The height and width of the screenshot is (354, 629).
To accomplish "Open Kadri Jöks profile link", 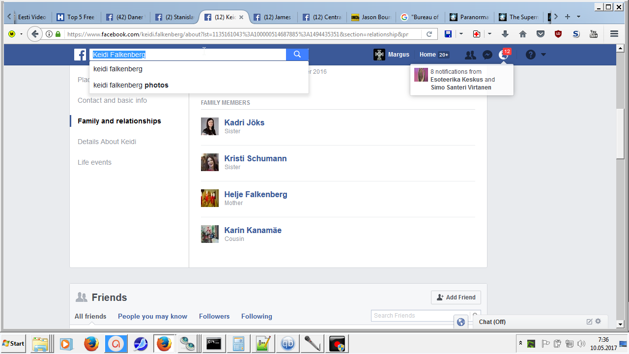I will 244,122.
